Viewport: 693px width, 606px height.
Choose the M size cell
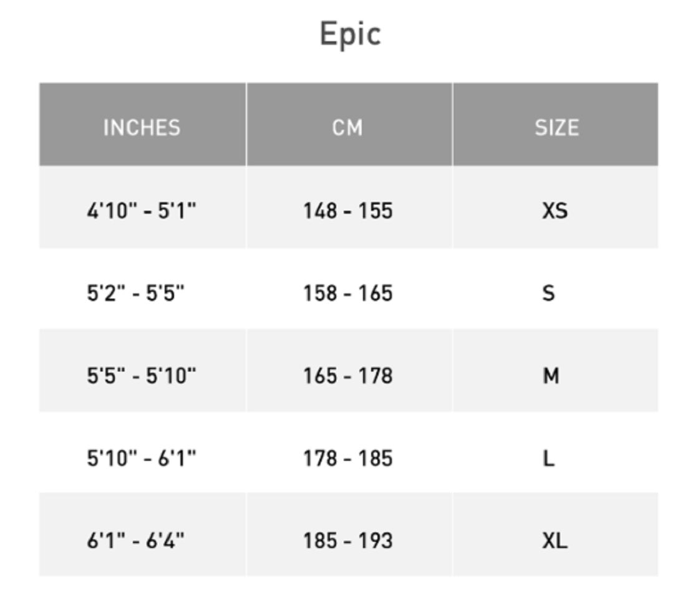(x=551, y=376)
